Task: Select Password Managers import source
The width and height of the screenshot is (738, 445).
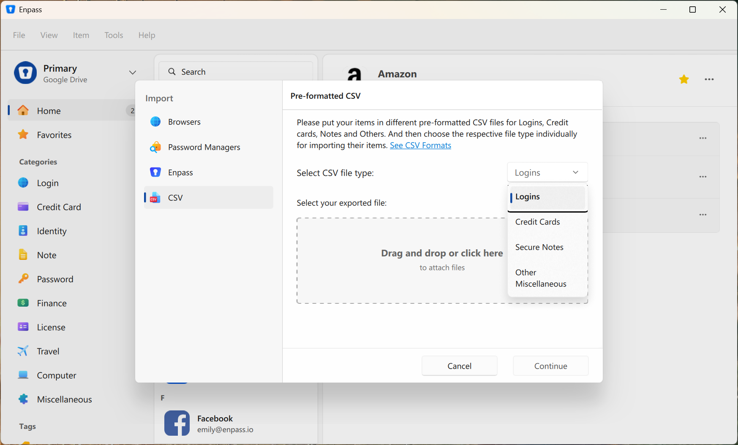Action: [x=209, y=147]
